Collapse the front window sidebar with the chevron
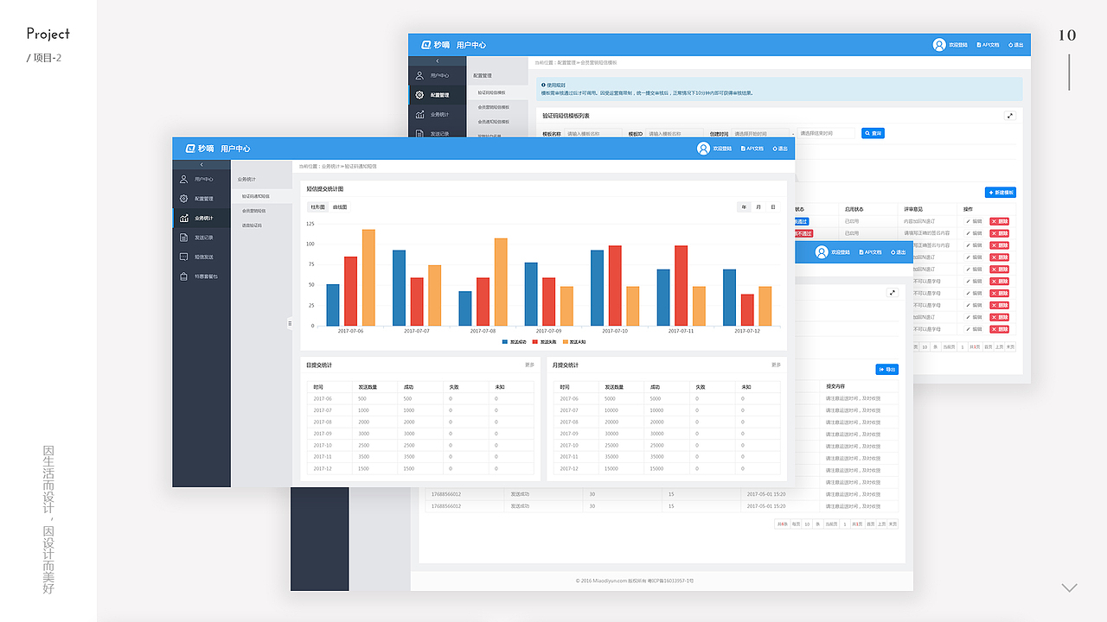Screen dimensions: 1107x622 point(202,164)
